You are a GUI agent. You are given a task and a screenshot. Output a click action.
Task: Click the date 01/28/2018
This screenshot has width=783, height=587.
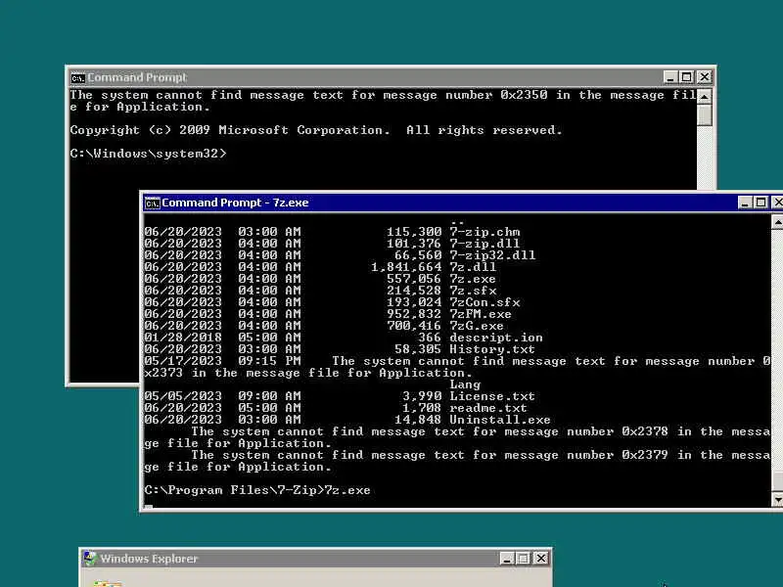(183, 338)
